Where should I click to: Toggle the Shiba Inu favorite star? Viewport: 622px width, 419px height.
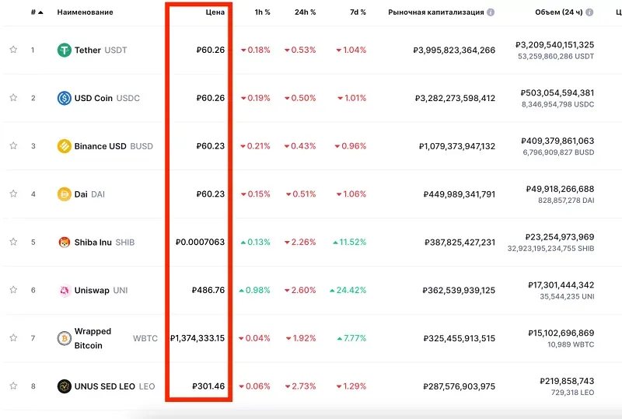(13, 242)
